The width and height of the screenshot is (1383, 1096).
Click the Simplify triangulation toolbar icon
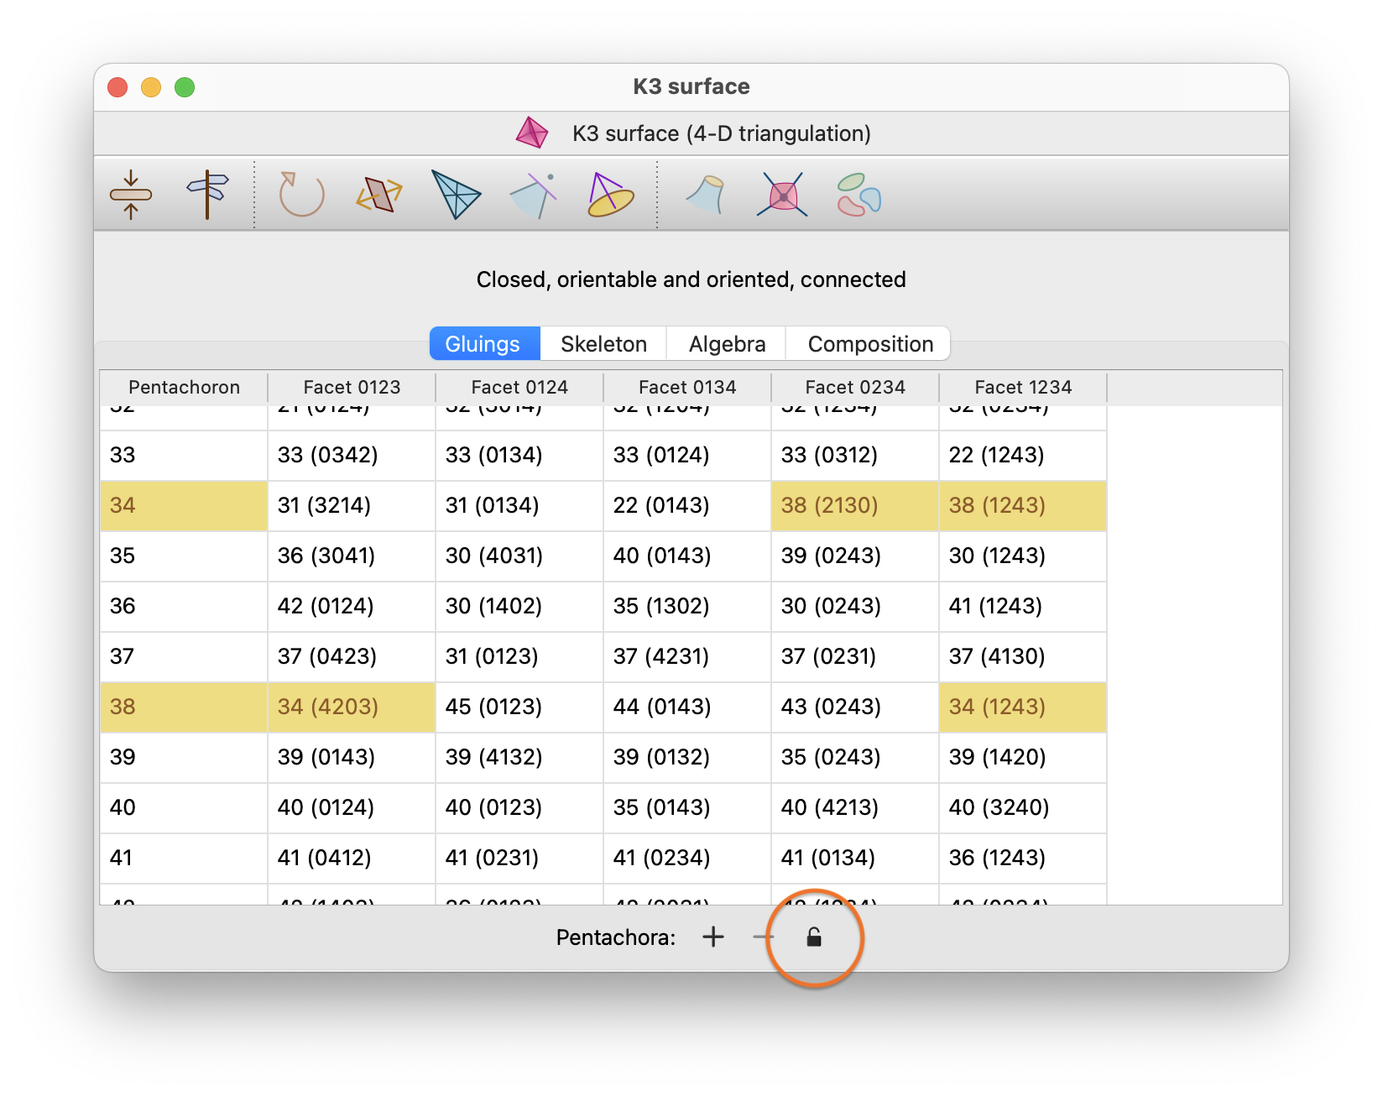point(131,195)
